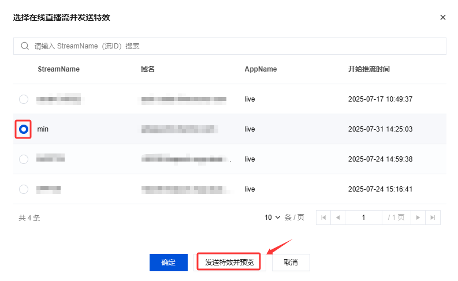Jump to last page icon

pyautogui.click(x=433, y=218)
